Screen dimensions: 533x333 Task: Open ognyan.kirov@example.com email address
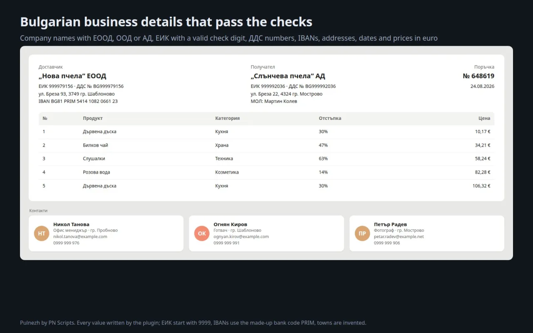click(241, 236)
